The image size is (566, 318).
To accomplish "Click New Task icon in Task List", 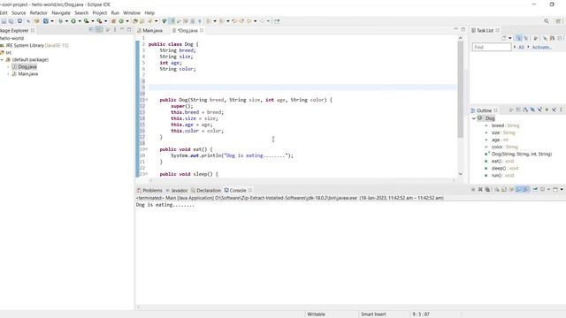I will coord(504,38).
